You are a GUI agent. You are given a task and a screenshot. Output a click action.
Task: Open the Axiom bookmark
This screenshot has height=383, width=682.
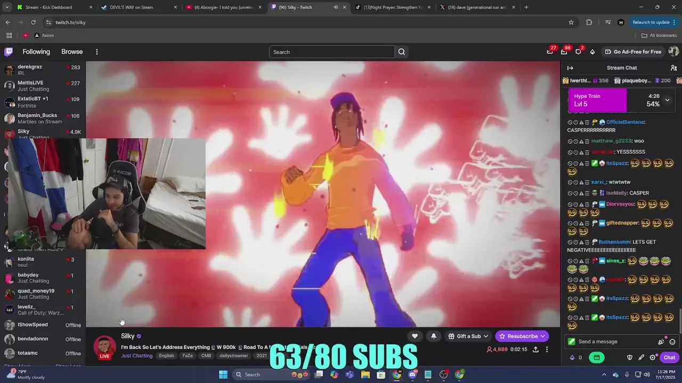point(44,35)
